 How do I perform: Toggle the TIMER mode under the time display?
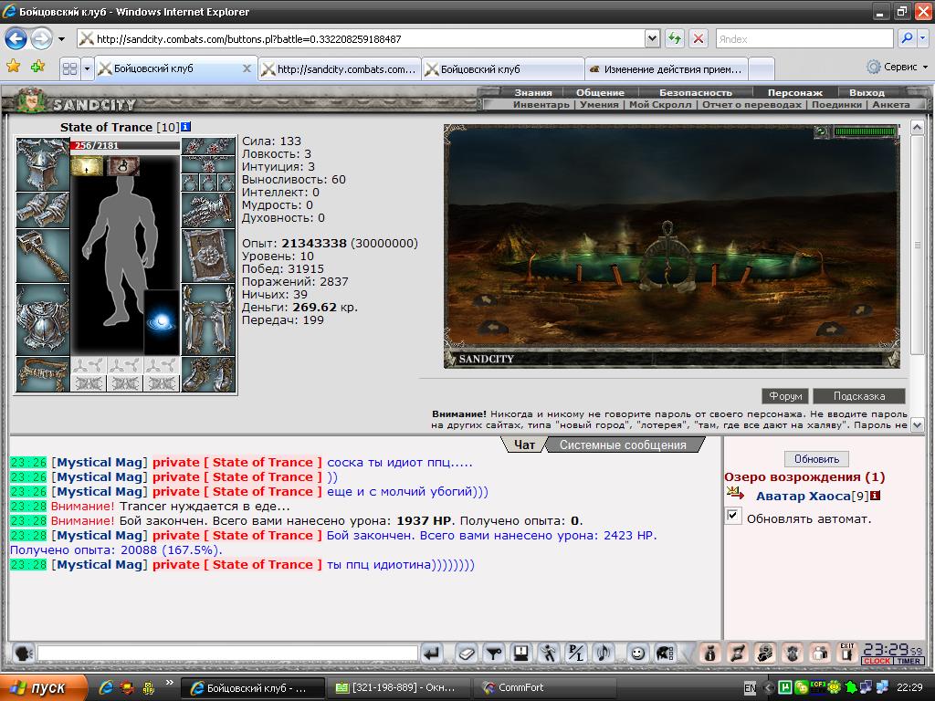click(909, 661)
